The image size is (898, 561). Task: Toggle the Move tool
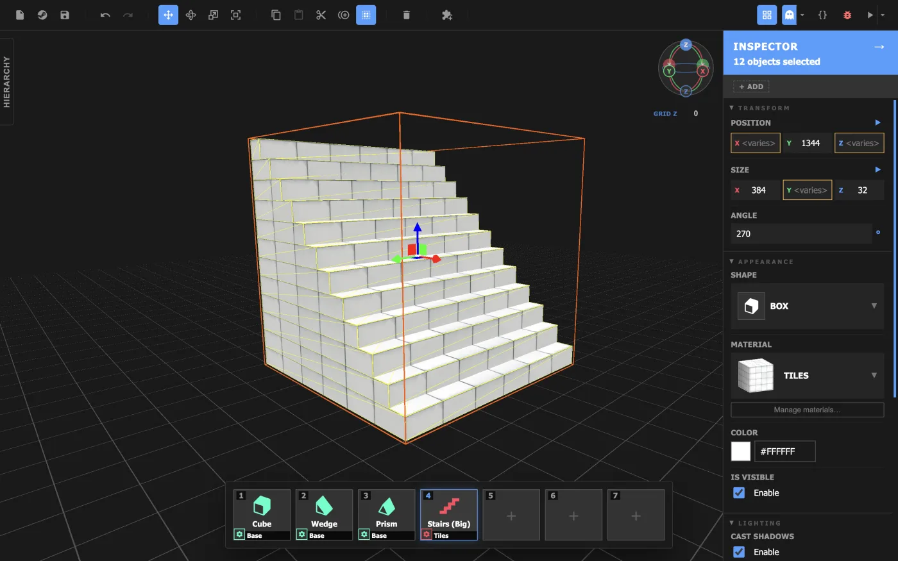click(x=168, y=15)
